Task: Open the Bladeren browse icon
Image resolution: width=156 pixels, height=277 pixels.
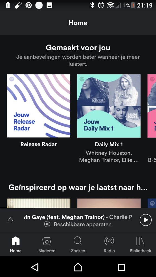Action: 47,241
